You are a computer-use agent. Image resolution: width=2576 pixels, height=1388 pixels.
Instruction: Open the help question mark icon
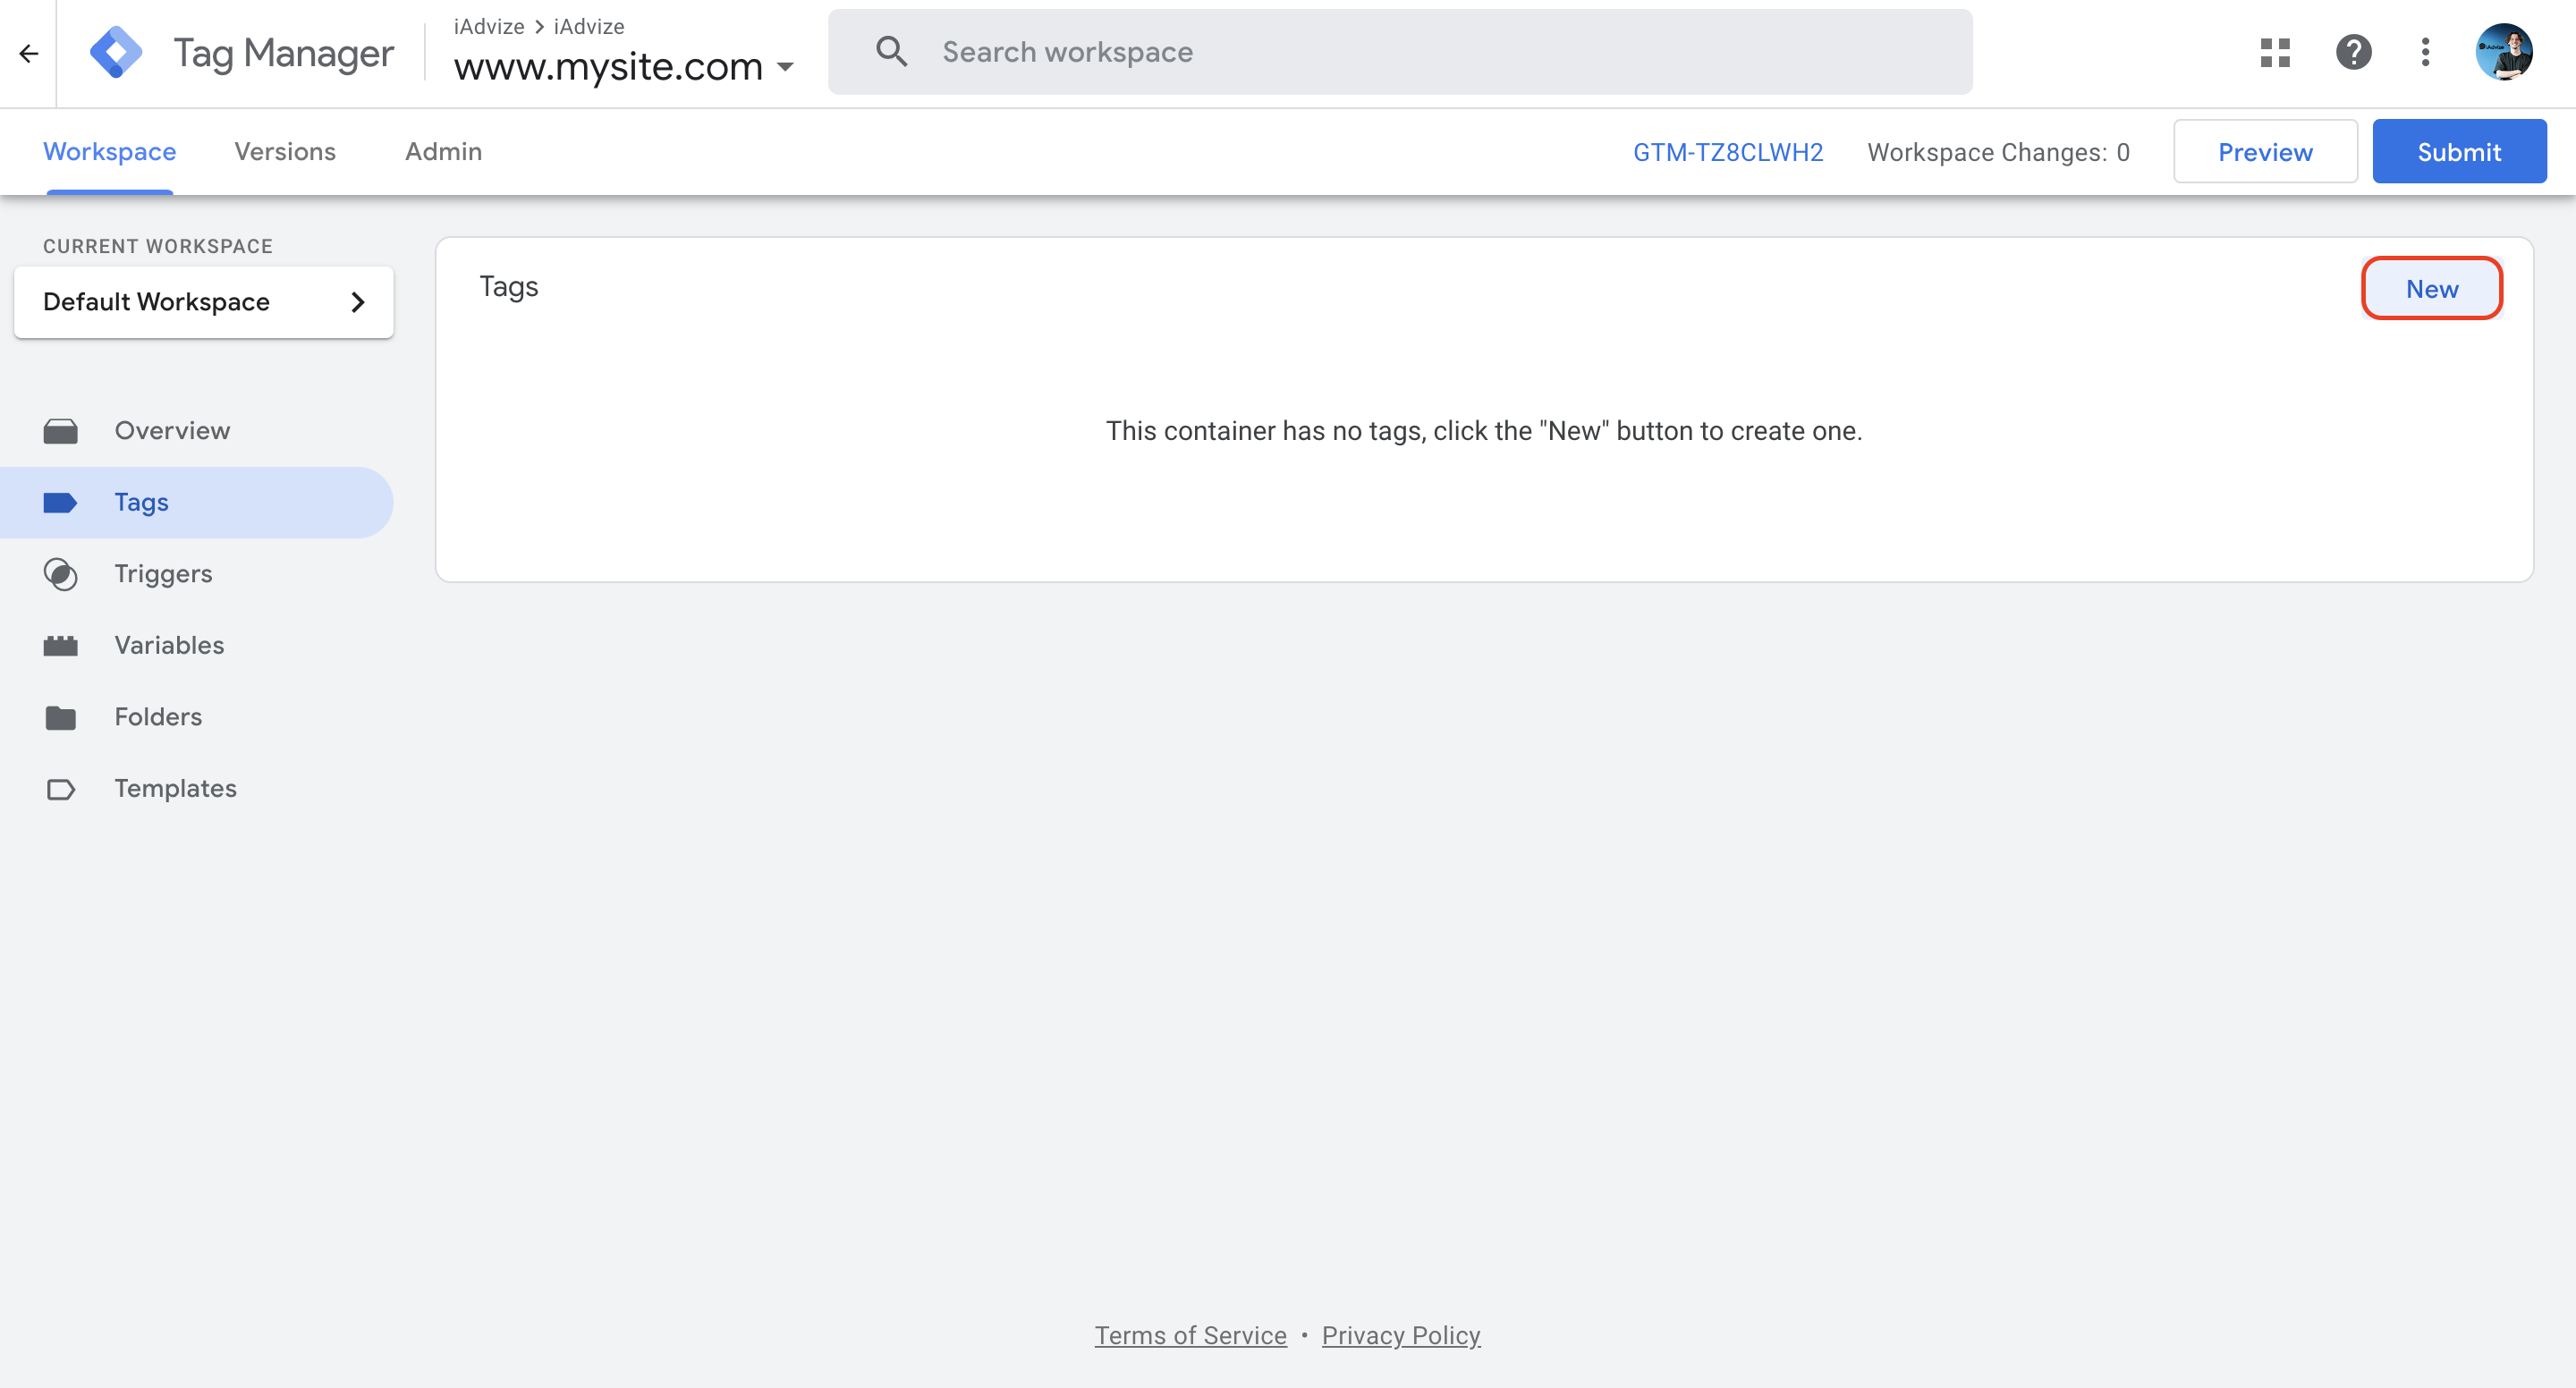click(2353, 52)
